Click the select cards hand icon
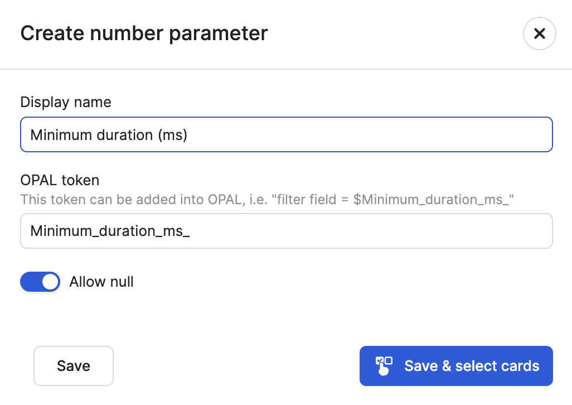Image resolution: width=572 pixels, height=405 pixels. click(384, 366)
